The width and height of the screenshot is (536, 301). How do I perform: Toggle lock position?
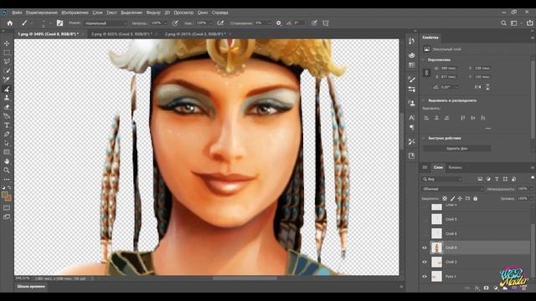pyautogui.click(x=460, y=198)
